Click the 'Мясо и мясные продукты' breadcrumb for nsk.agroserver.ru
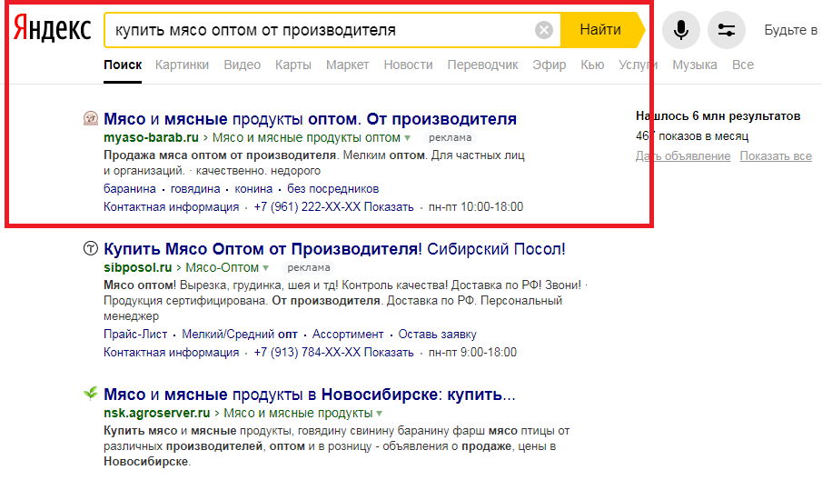The height and width of the screenshot is (490, 822). (x=298, y=413)
